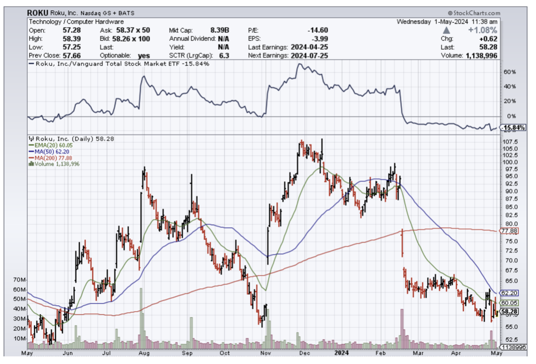This screenshot has width=536, height=364.
Task: Click the MA(50) 62.20 legend entry
Action: 49,152
